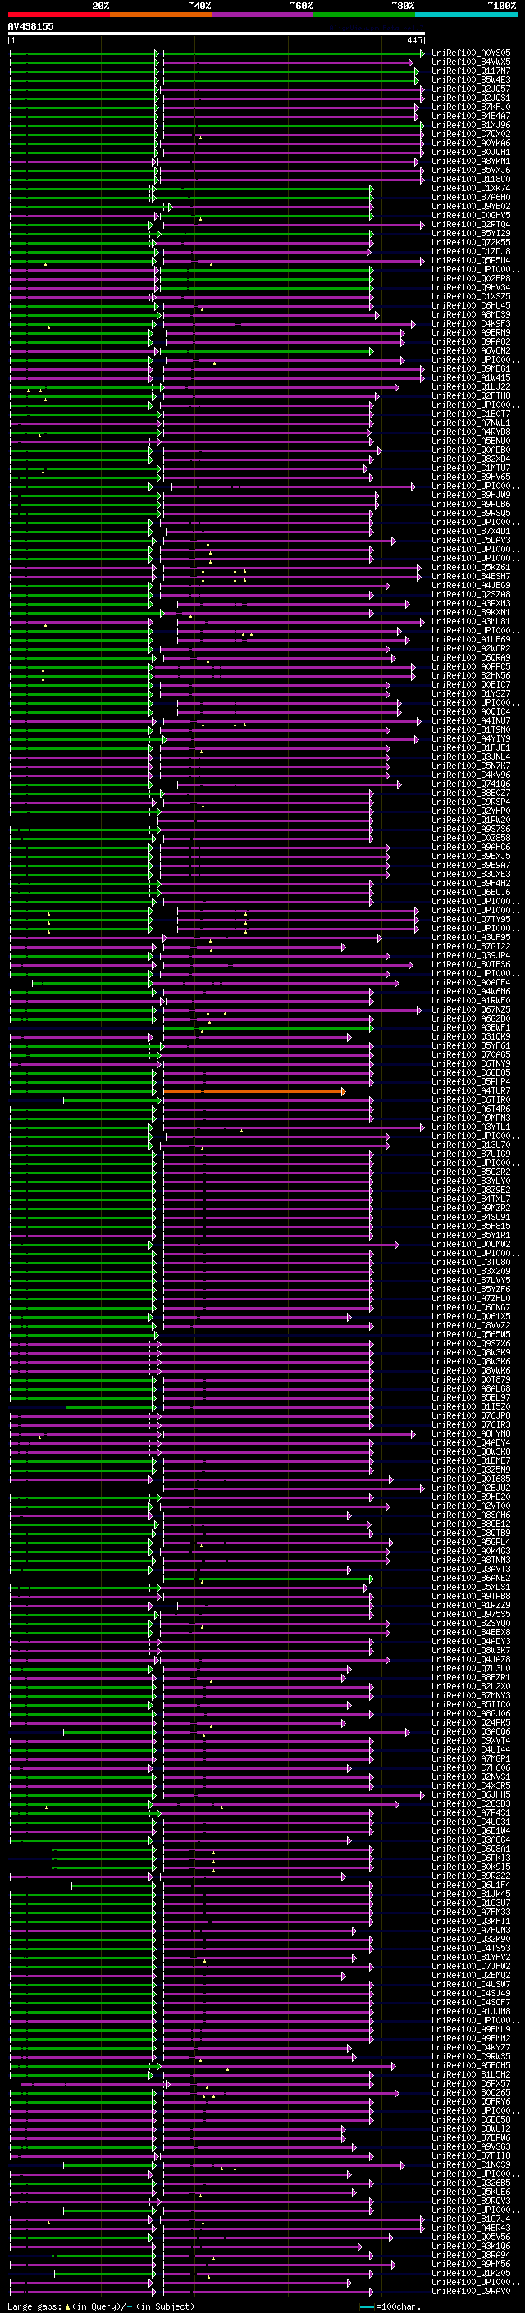This screenshot has height=2313, width=525.
Task: Open hit UniRef100_B4VWX5
Action: tap(471, 62)
